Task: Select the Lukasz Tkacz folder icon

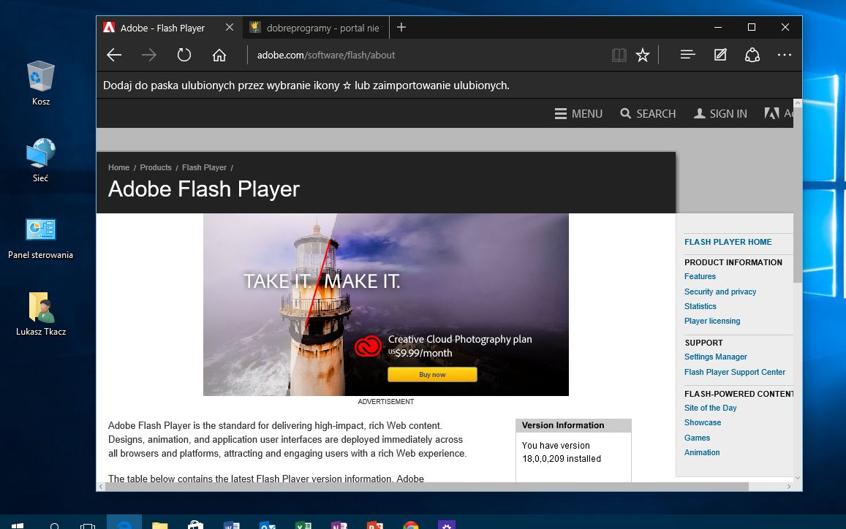Action: [40, 314]
